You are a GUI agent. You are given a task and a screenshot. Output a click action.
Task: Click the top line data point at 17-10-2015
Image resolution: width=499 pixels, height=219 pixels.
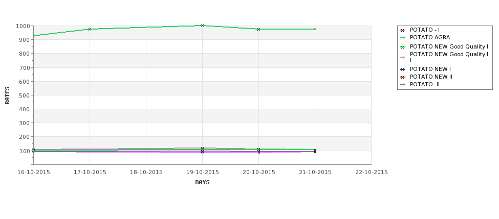90,29
